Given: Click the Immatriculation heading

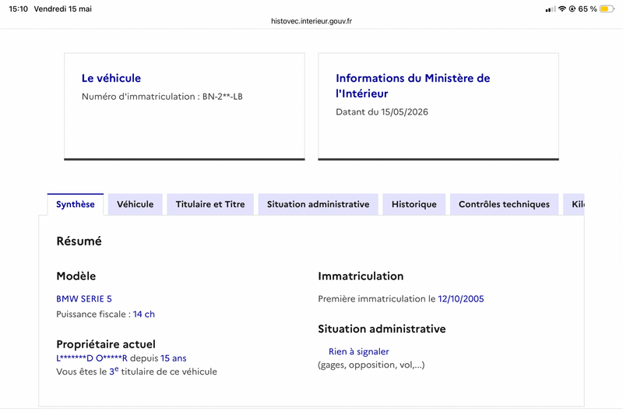Looking at the screenshot, I should point(361,276).
